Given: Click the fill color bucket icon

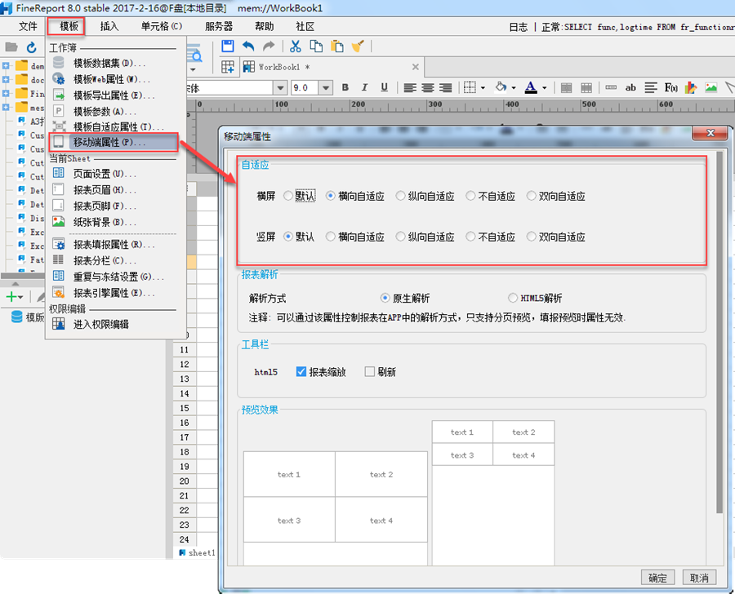Looking at the screenshot, I should [501, 87].
